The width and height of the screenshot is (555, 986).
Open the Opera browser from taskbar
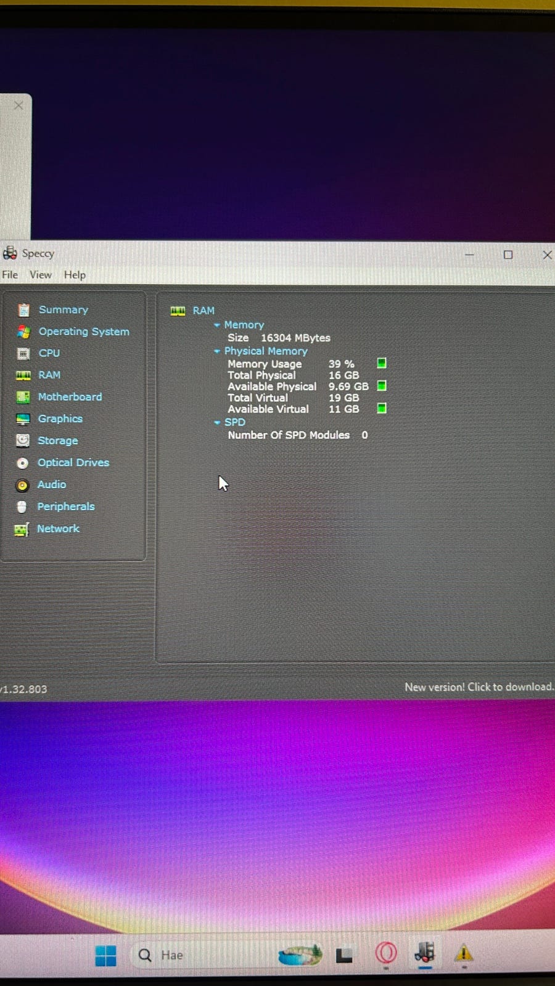386,954
